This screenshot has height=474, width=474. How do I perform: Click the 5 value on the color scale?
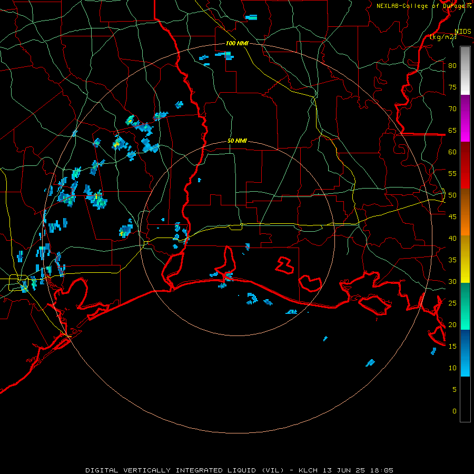coord(454,390)
